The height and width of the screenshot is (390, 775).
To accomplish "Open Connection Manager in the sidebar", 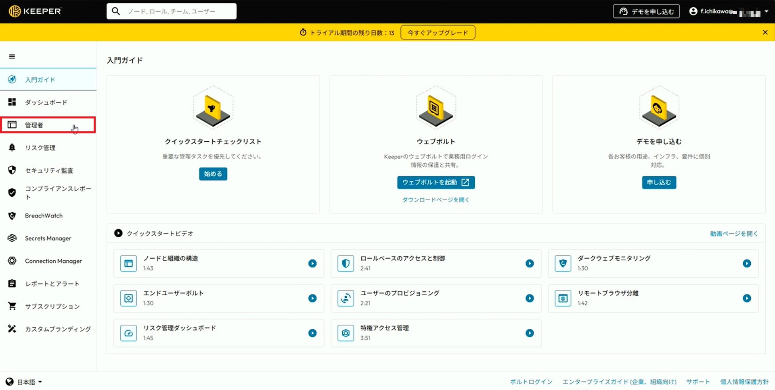I will pyautogui.click(x=53, y=261).
